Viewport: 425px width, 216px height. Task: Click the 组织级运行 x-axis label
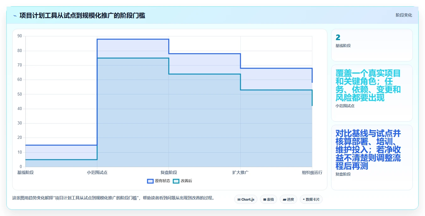(312, 172)
